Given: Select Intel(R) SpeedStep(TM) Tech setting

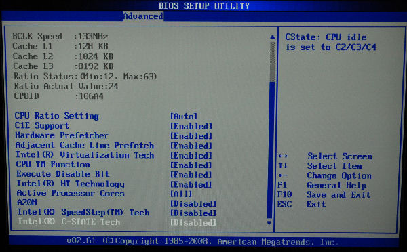Looking at the screenshot, I should coord(83,212).
